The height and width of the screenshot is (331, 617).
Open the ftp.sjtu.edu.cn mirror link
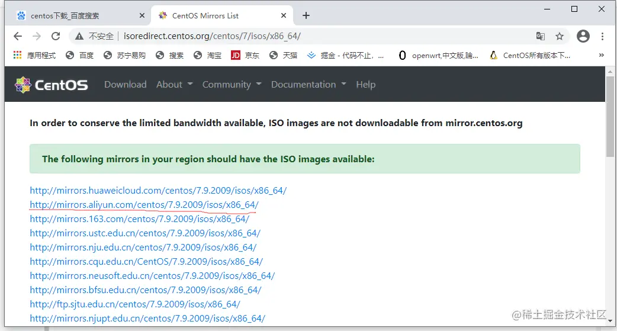point(134,304)
